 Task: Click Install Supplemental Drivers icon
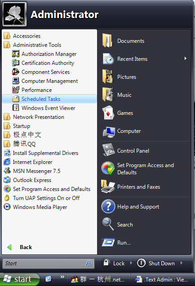(7, 153)
